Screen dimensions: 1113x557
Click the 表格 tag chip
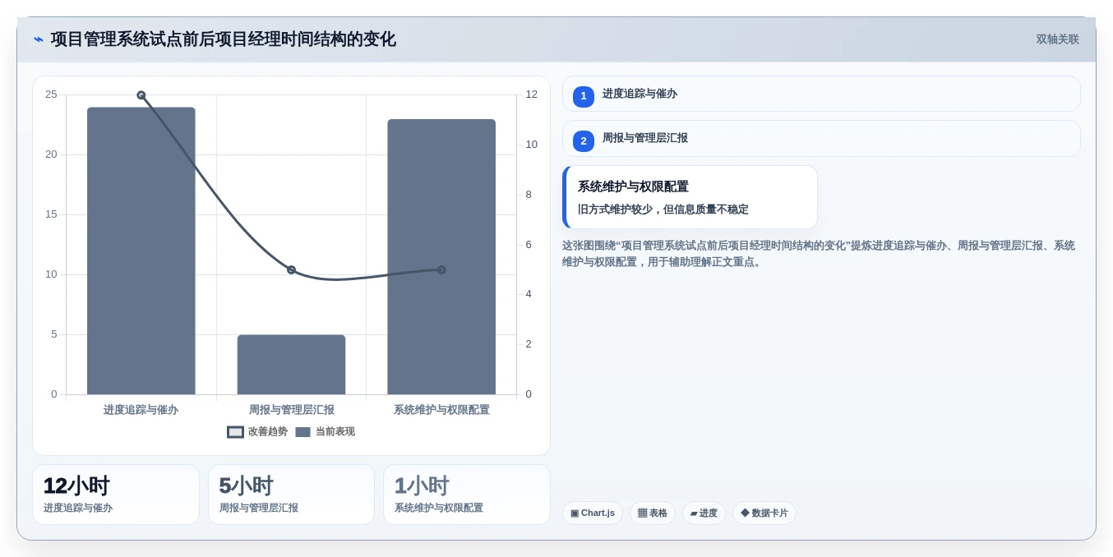(x=653, y=513)
